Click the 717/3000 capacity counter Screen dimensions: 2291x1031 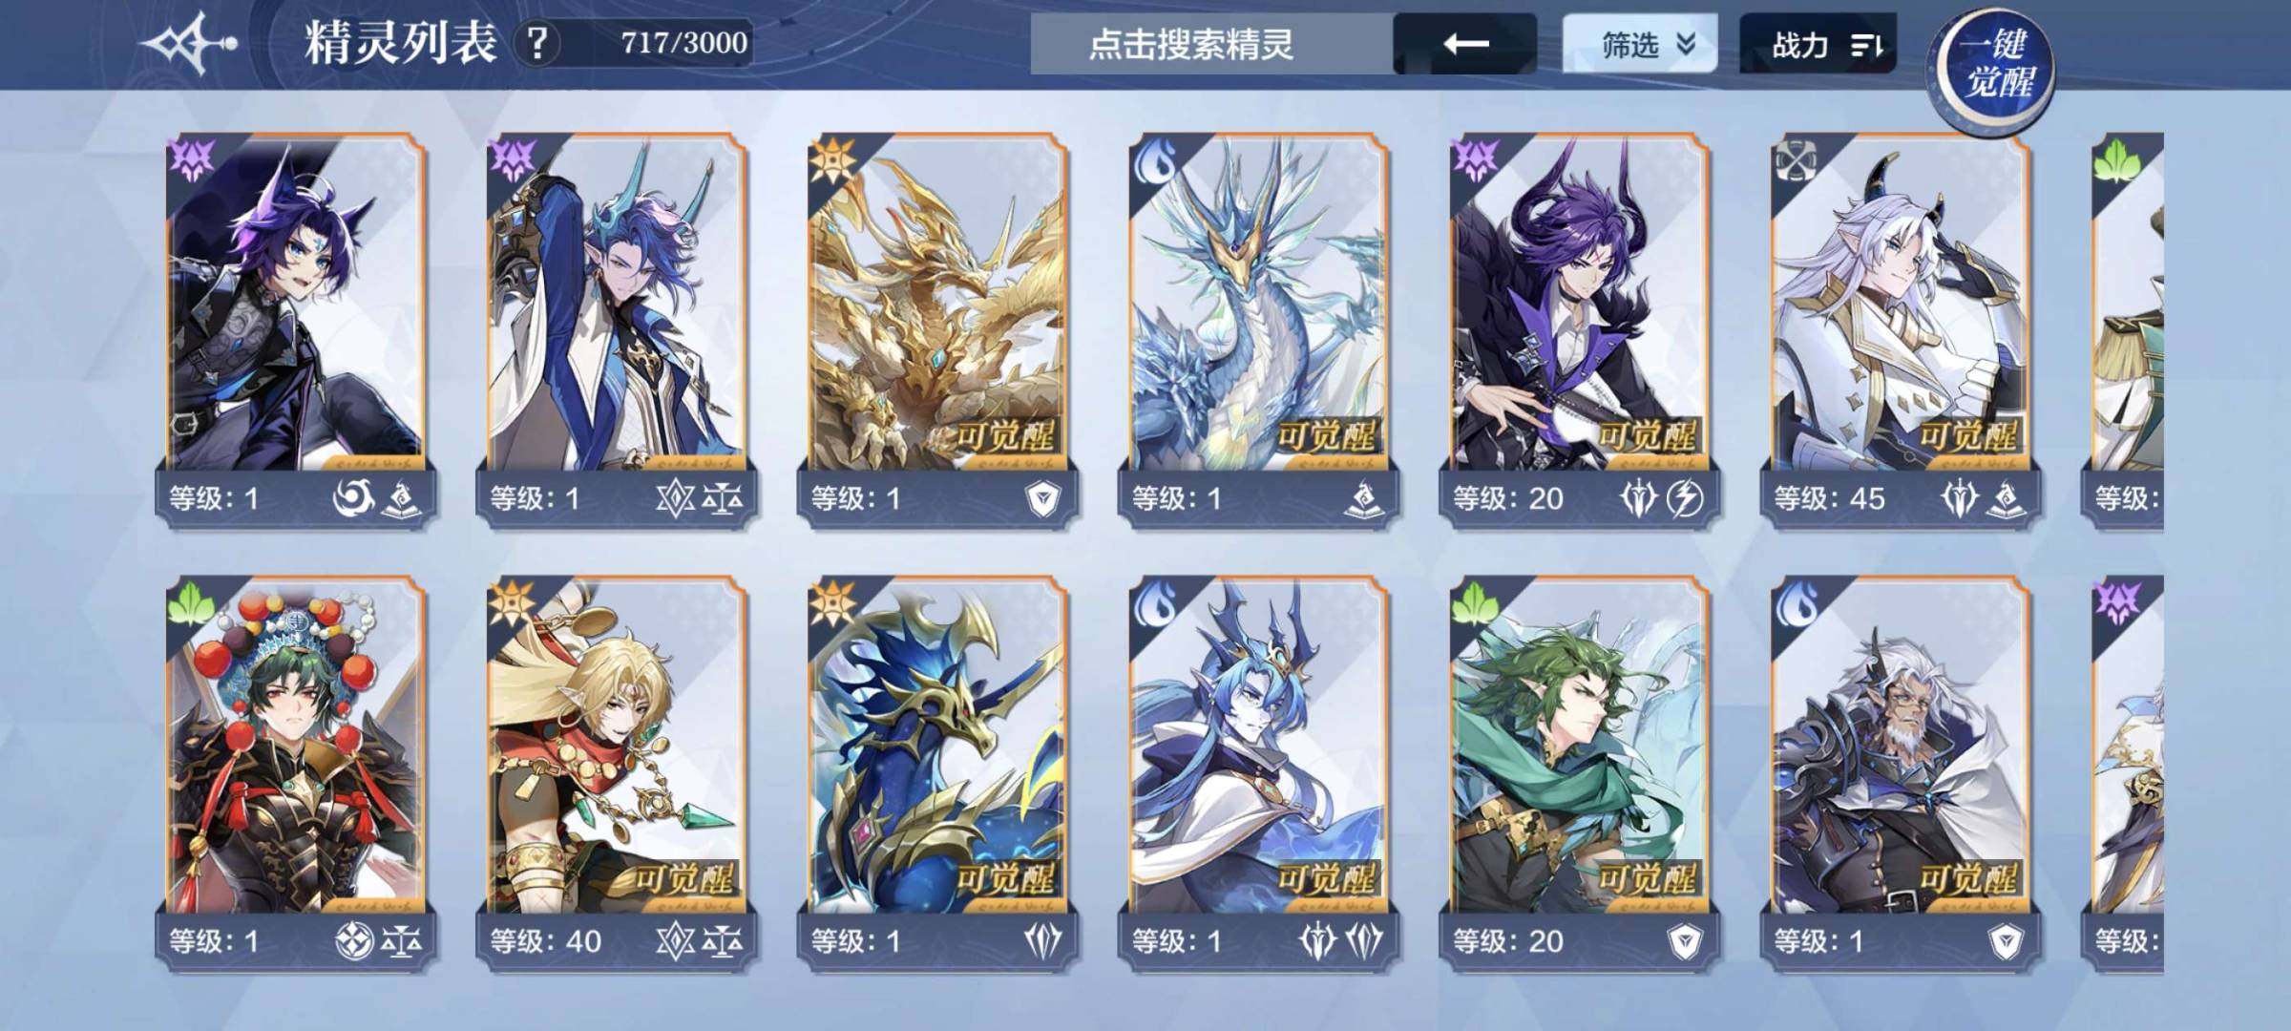point(683,44)
